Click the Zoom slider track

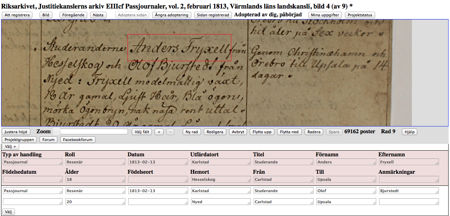[94, 131]
